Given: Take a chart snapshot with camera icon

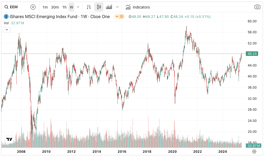Looking at the screenshot, I should [x=257, y=7].
